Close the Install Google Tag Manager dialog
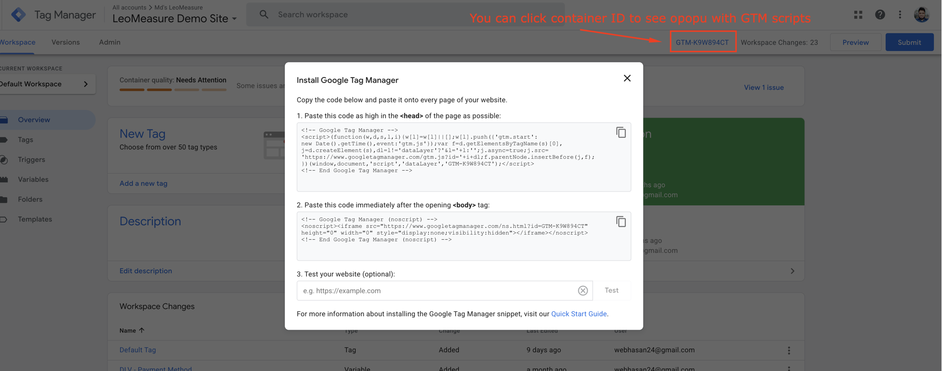This screenshot has width=942, height=371. [627, 78]
